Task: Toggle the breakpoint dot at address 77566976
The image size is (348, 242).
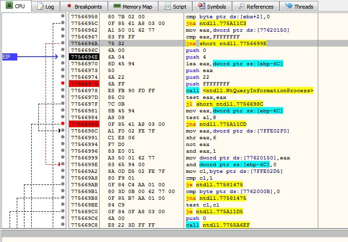Action: click(63, 84)
